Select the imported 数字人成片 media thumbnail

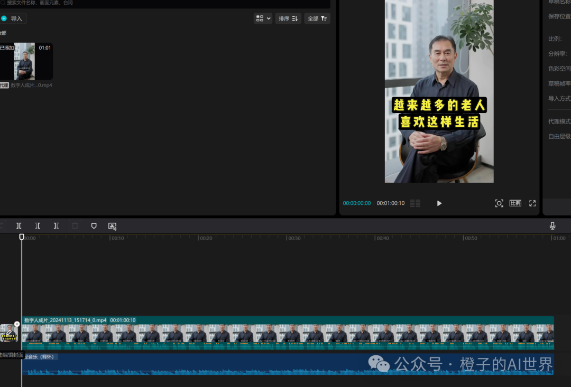pos(25,61)
